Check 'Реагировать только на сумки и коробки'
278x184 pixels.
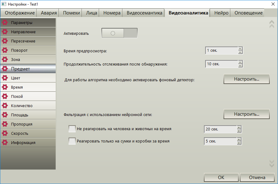tap(72, 141)
